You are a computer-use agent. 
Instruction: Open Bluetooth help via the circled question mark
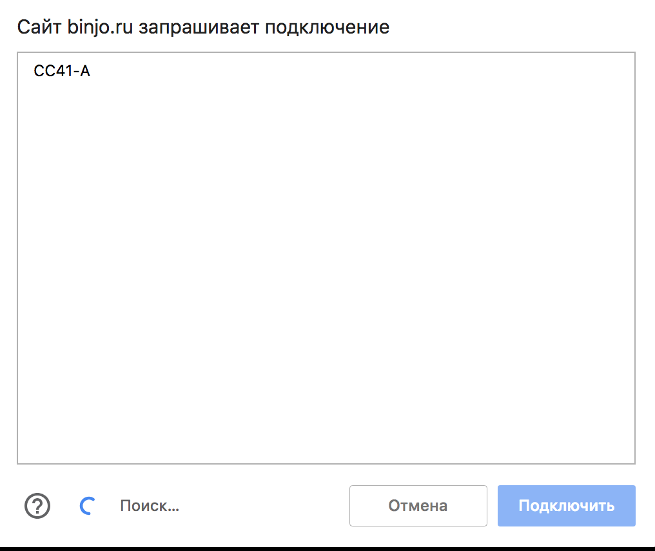(37, 506)
